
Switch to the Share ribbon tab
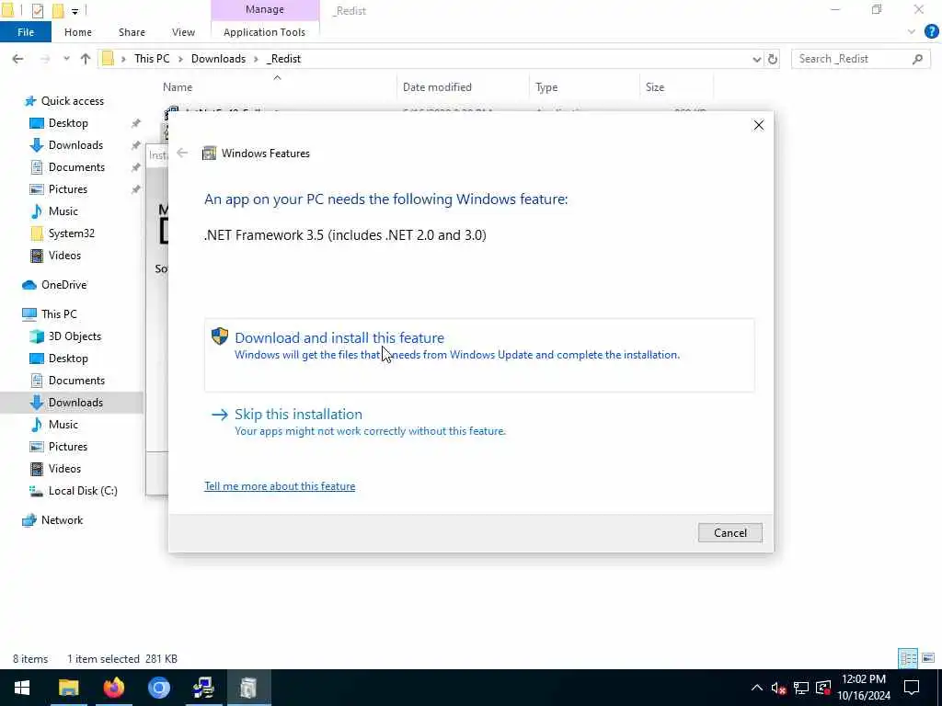(132, 32)
